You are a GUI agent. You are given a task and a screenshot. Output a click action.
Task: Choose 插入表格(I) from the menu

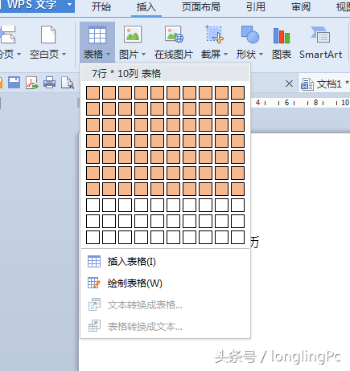166,262
